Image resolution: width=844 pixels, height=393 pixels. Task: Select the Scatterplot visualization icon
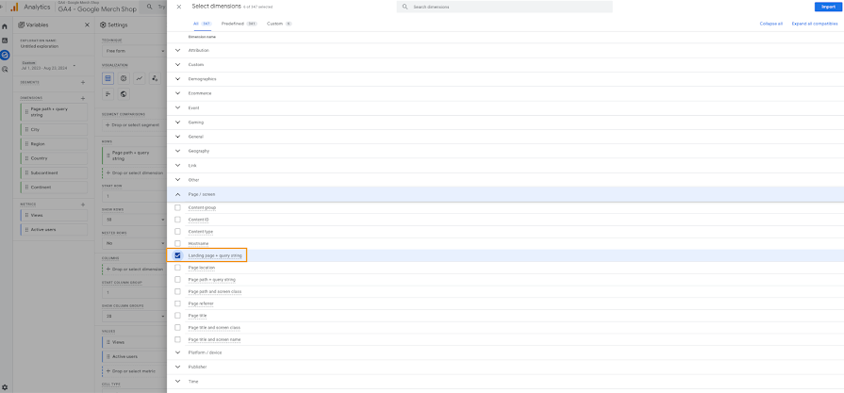pos(155,78)
